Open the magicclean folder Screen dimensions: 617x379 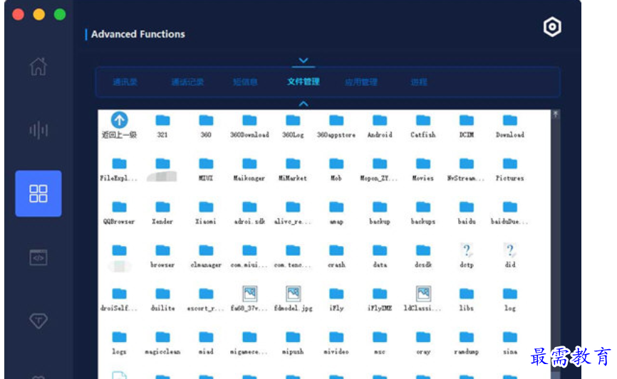click(162, 337)
